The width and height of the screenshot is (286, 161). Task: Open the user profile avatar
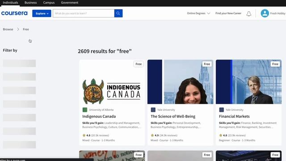[265, 13]
